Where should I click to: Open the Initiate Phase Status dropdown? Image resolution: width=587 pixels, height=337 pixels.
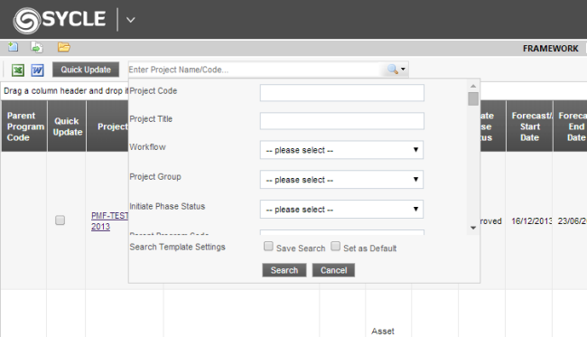click(x=341, y=209)
